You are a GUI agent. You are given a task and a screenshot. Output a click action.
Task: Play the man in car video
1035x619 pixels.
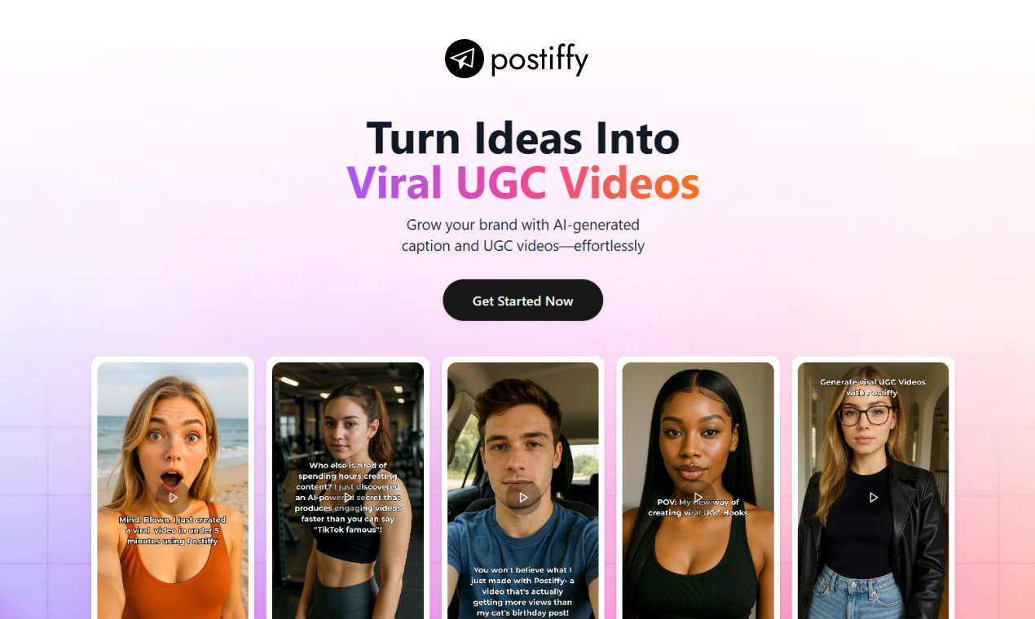pos(523,497)
